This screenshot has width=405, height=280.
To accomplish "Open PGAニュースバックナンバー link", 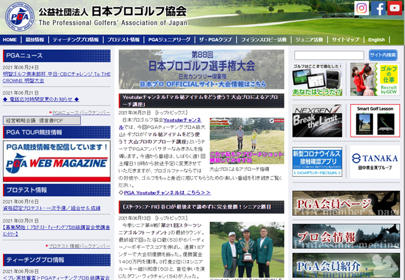I will coord(81,113).
